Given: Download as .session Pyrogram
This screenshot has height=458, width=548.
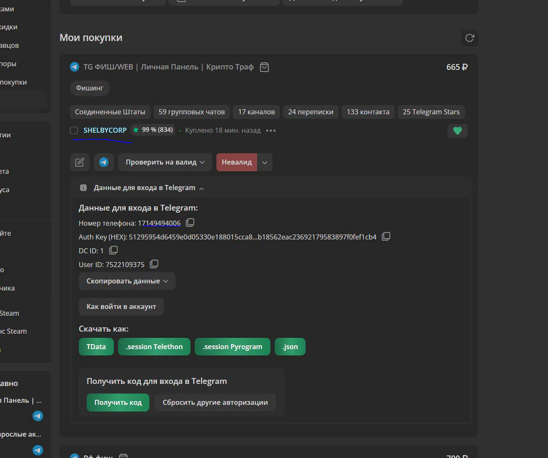Looking at the screenshot, I should coord(232,347).
